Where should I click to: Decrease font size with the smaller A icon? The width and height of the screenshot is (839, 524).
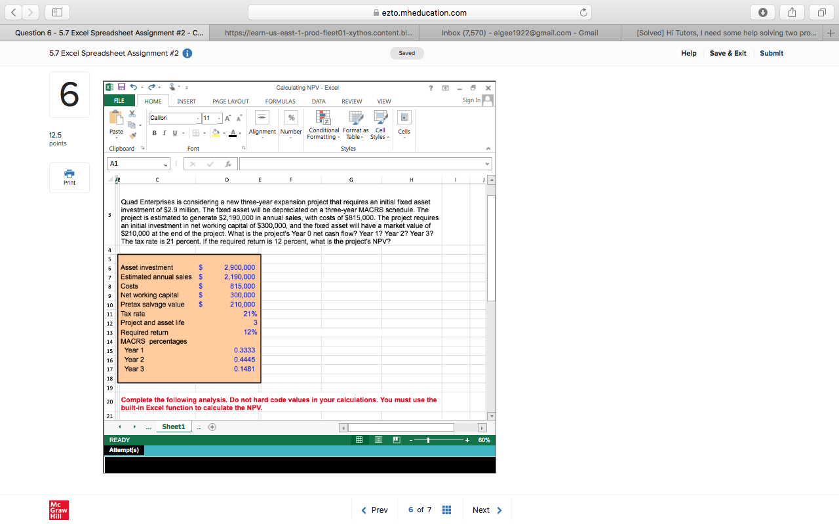238,117
